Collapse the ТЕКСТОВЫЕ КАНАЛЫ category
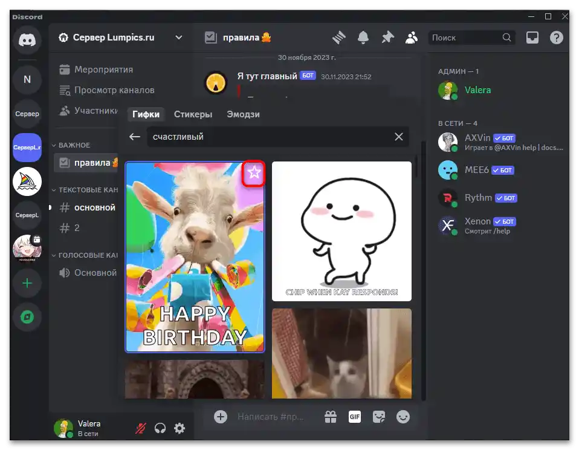 point(85,190)
